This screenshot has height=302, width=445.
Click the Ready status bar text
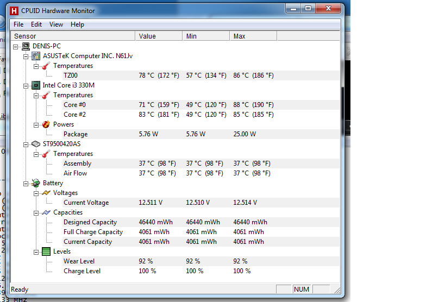[x=20, y=290]
